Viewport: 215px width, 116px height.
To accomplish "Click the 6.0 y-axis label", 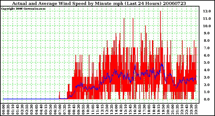I will (207, 55).
